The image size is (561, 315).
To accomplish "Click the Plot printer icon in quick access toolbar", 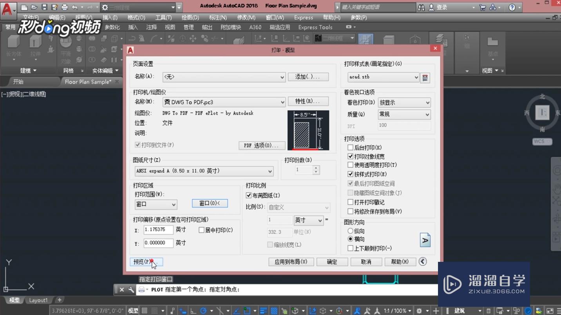I will pyautogui.click(x=65, y=7).
